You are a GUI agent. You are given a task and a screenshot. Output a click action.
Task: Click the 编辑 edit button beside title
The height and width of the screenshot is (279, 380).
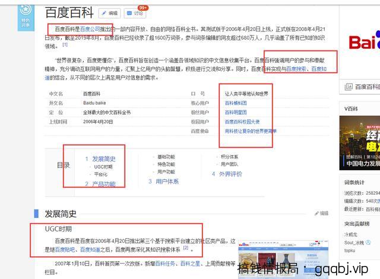(x=109, y=13)
